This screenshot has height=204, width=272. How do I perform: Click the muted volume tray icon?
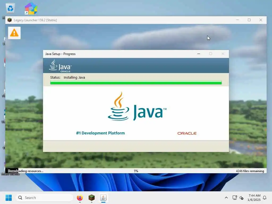[241, 198]
